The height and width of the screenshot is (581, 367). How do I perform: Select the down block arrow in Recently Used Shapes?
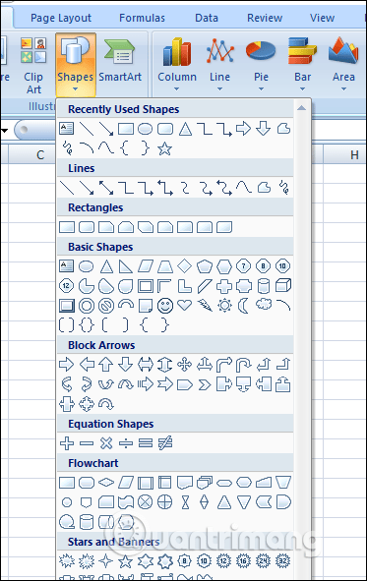coord(264,129)
